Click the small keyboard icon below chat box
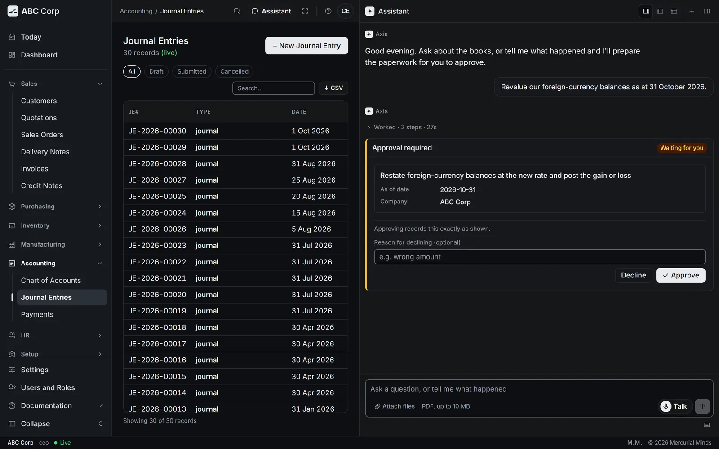This screenshot has width=719, height=449. click(x=707, y=425)
